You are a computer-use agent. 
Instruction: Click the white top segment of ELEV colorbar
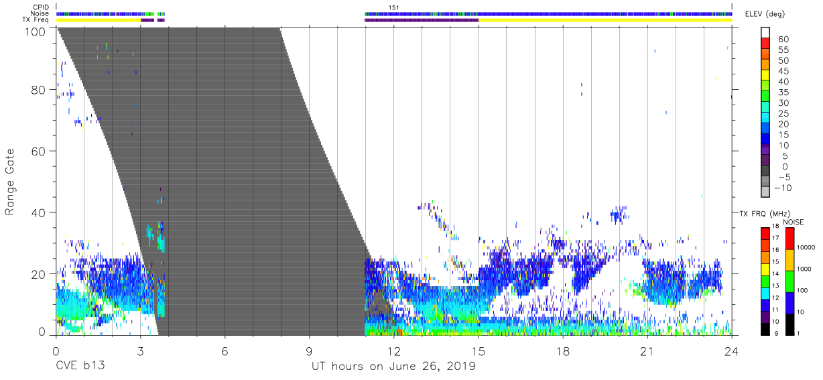coord(765,32)
